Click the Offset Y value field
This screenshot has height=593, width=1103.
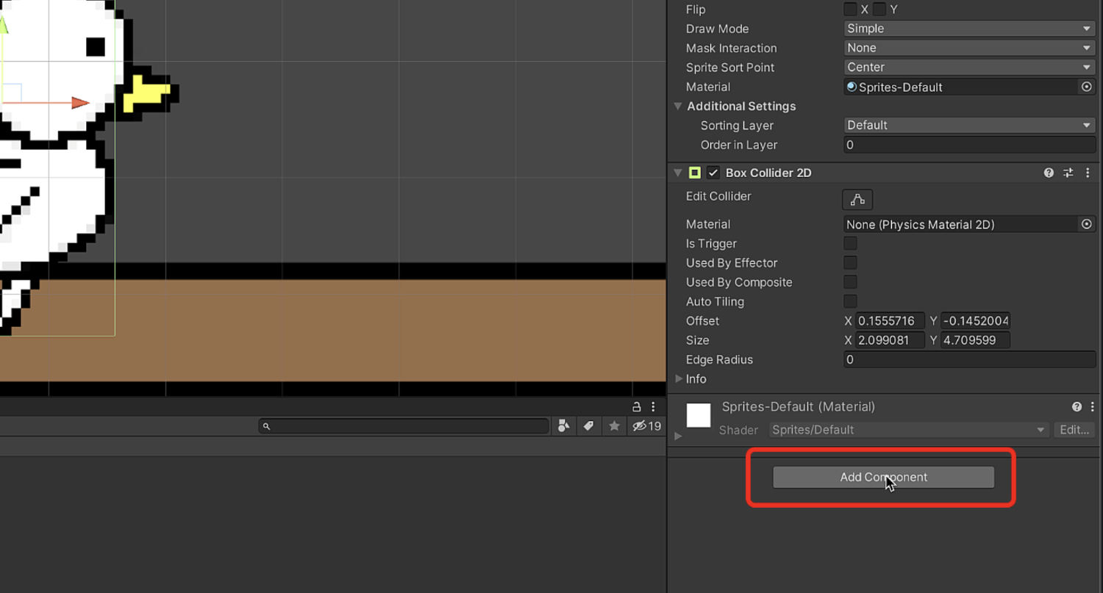[975, 321]
